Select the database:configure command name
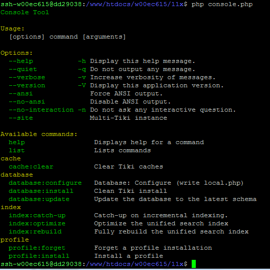The image size is (270, 270). pos(45,183)
